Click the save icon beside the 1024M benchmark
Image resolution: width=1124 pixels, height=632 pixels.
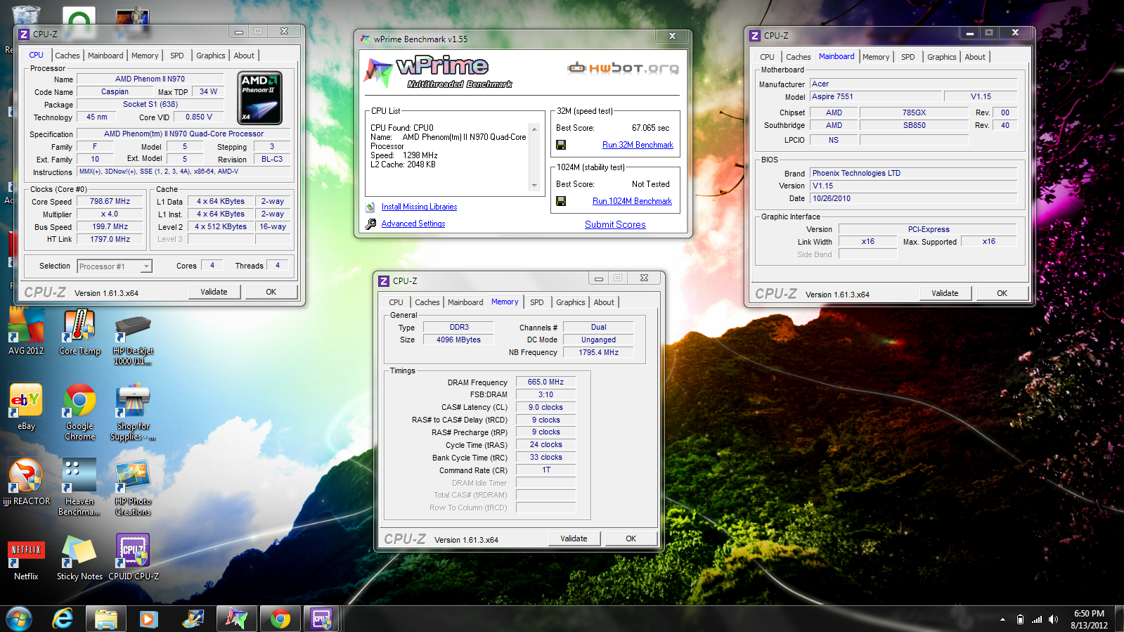click(x=561, y=201)
